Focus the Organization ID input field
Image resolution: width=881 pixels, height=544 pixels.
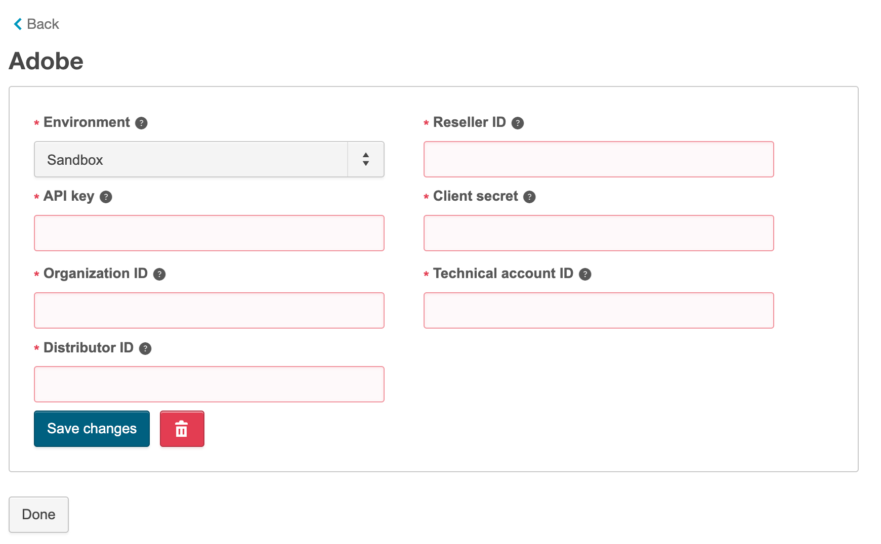coord(209,310)
